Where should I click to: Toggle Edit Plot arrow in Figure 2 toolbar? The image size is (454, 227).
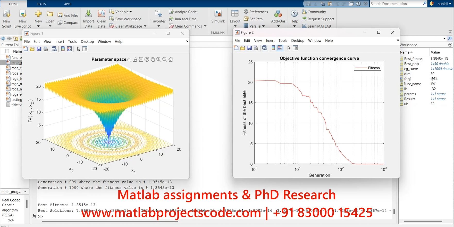coord(289,48)
